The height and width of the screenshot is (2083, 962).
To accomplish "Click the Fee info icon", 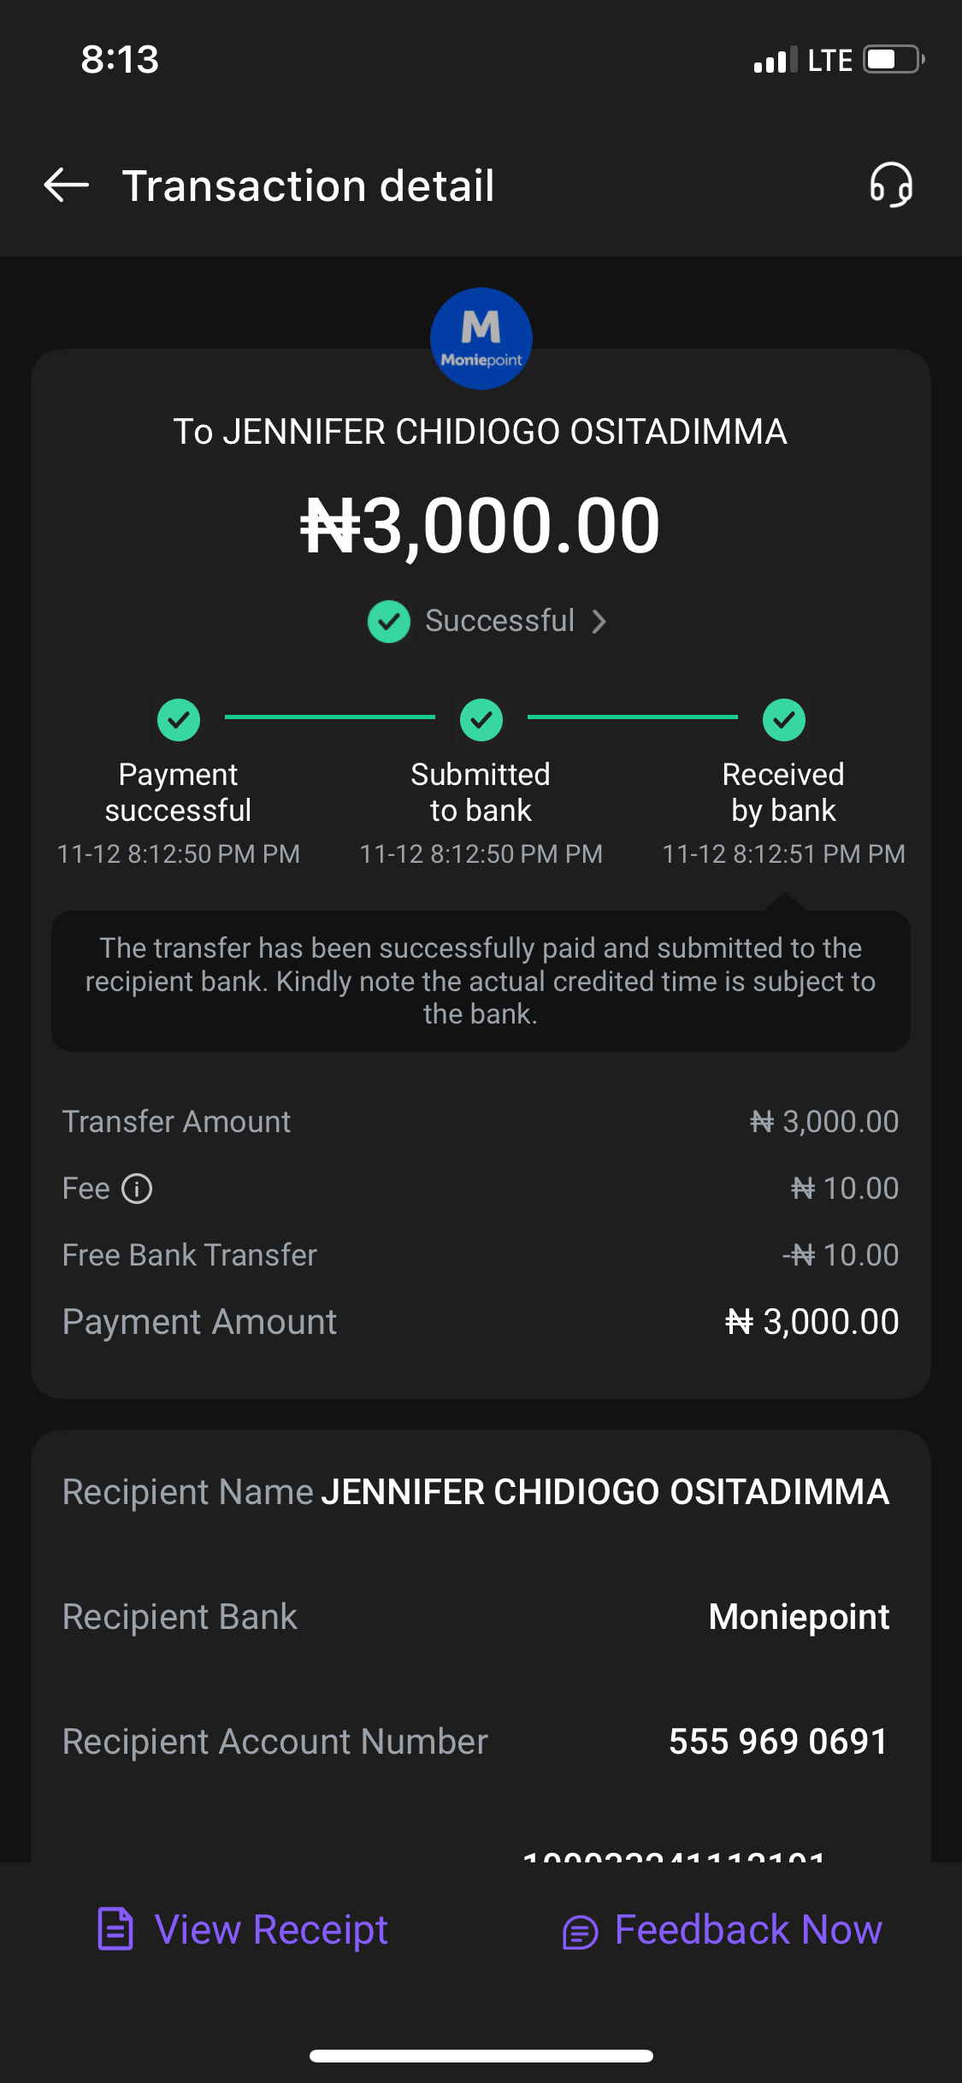I will point(137,1189).
